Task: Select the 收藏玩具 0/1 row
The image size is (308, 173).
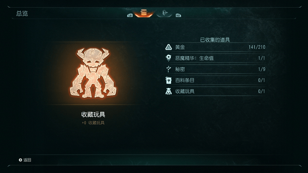Action: click(x=215, y=91)
